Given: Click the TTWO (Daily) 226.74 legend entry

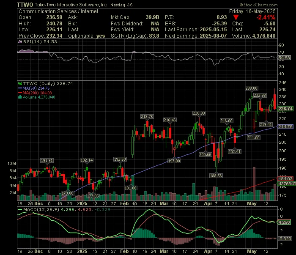Looking at the screenshot, I should pyautogui.click(x=48, y=83).
